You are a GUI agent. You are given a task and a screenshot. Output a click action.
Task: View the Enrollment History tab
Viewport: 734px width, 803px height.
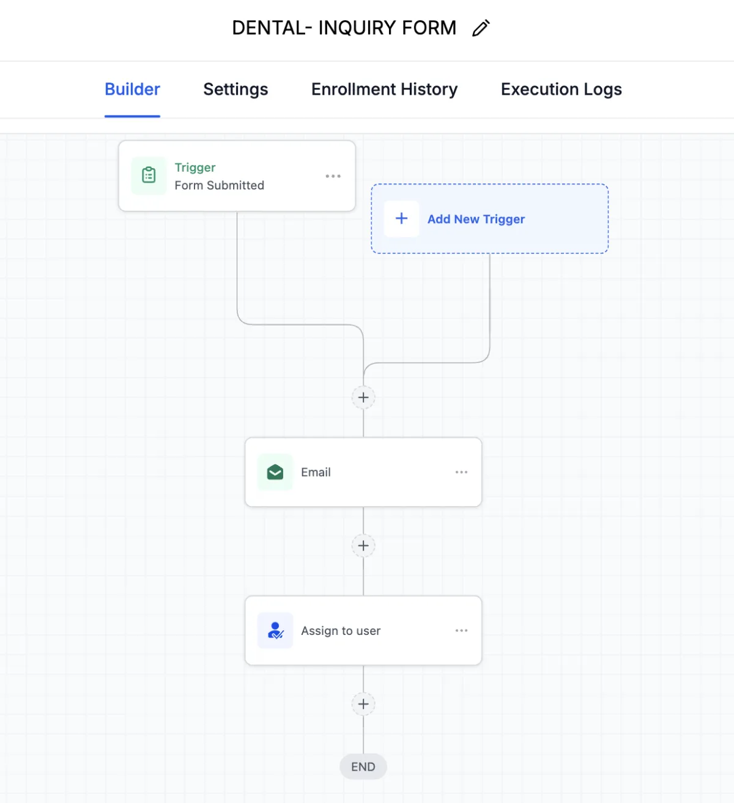click(384, 89)
